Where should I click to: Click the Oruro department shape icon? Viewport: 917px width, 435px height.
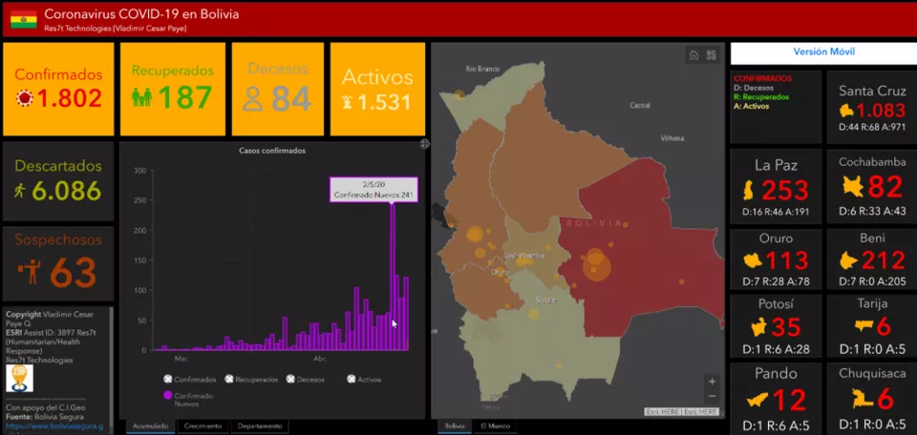(752, 260)
